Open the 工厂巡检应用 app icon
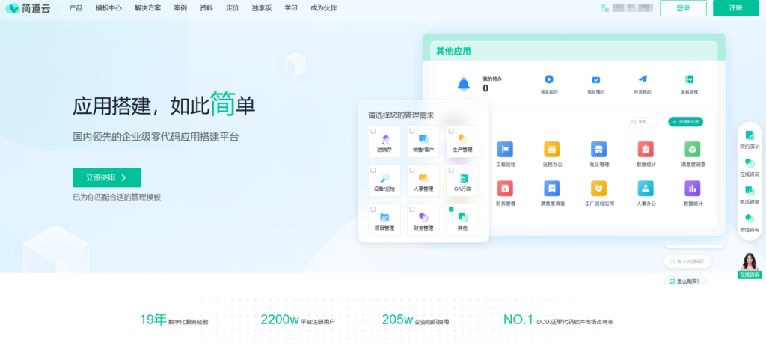Screen dimensions: 766x354 (598, 188)
